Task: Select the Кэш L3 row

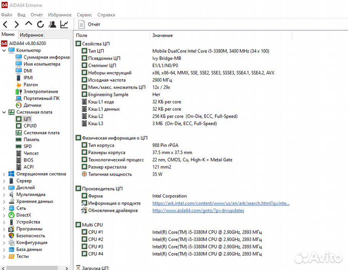Action: click(149, 123)
